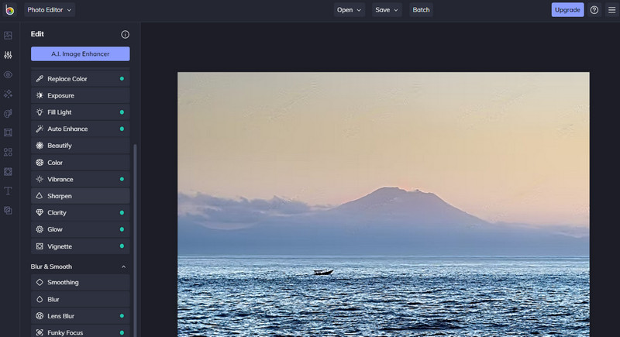
Task: Select the Text tool sidebar icon
Action: tap(9, 191)
